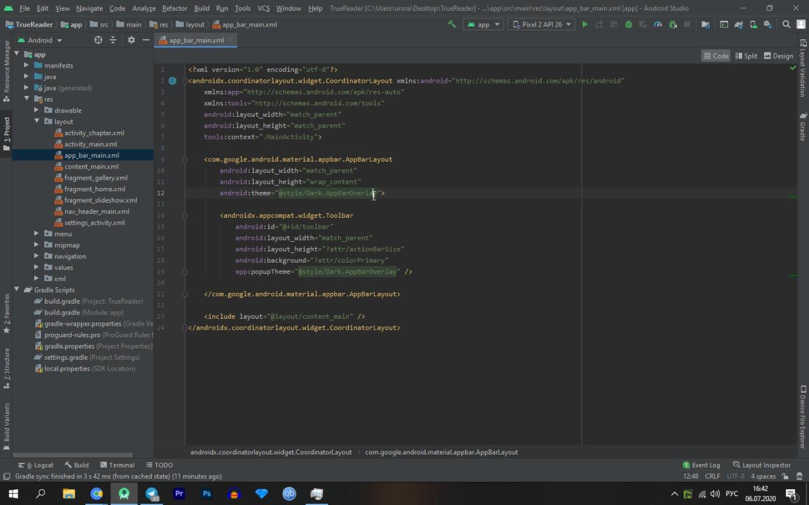Image resolution: width=809 pixels, height=505 pixels.
Task: Click the tool windows toggle icon in status bar corner
Action: coord(6,477)
